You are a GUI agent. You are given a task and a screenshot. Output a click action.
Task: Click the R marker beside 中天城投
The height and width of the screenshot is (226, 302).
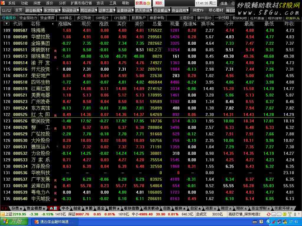point(55,200)
